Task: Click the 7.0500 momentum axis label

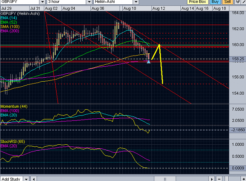Action: [x=238, y=109]
